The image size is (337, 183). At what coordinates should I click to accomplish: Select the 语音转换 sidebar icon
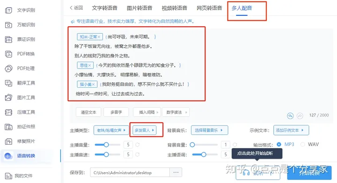click(x=8, y=156)
